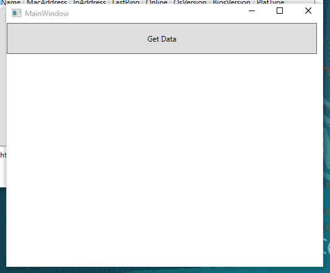330x273 pixels.
Task: Click BiosVersion column header in background window
Action: tap(231, 2)
